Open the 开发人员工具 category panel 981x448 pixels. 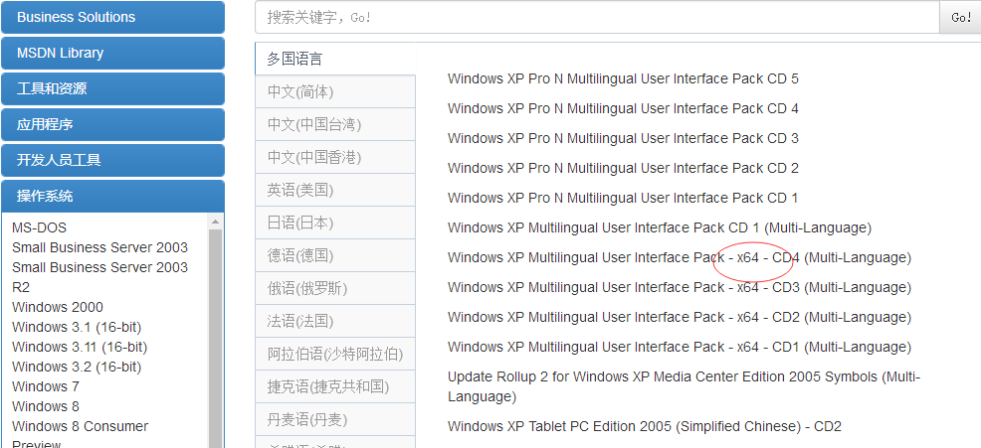[x=112, y=160]
